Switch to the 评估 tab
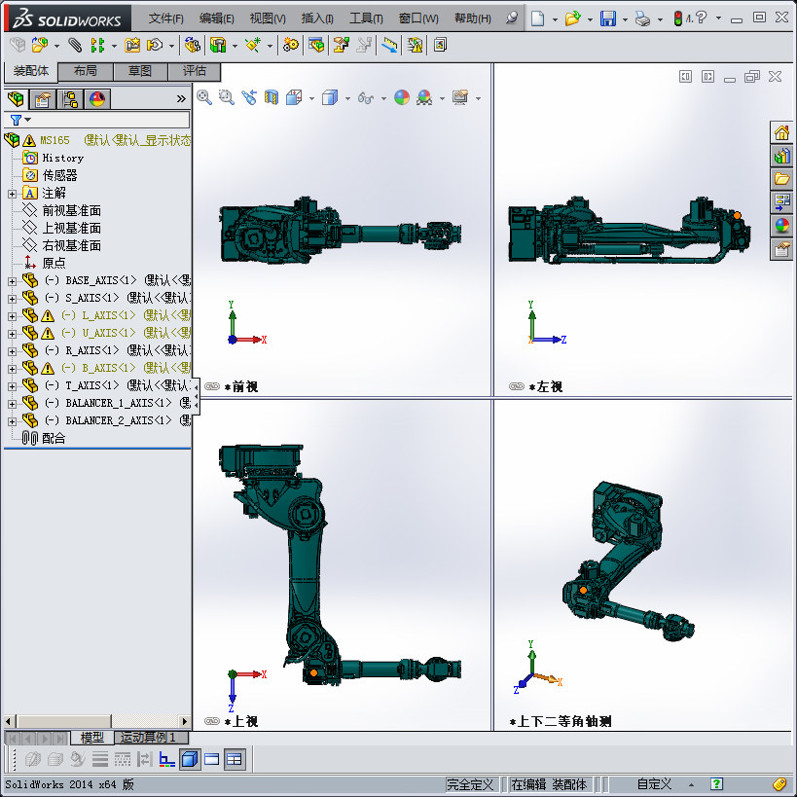Viewport: 797px width, 797px height. click(195, 71)
